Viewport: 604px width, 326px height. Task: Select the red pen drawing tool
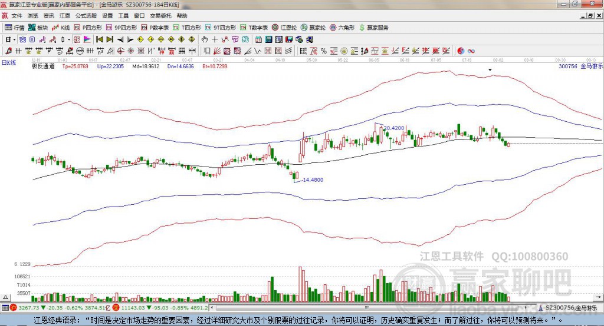tap(8, 51)
